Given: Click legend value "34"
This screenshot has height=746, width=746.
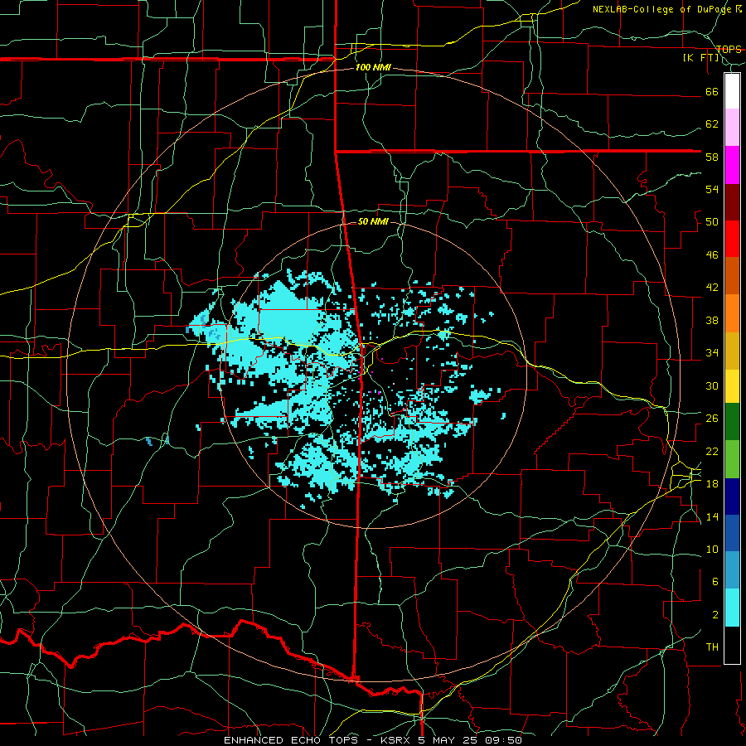Looking at the screenshot, I should 712,353.
